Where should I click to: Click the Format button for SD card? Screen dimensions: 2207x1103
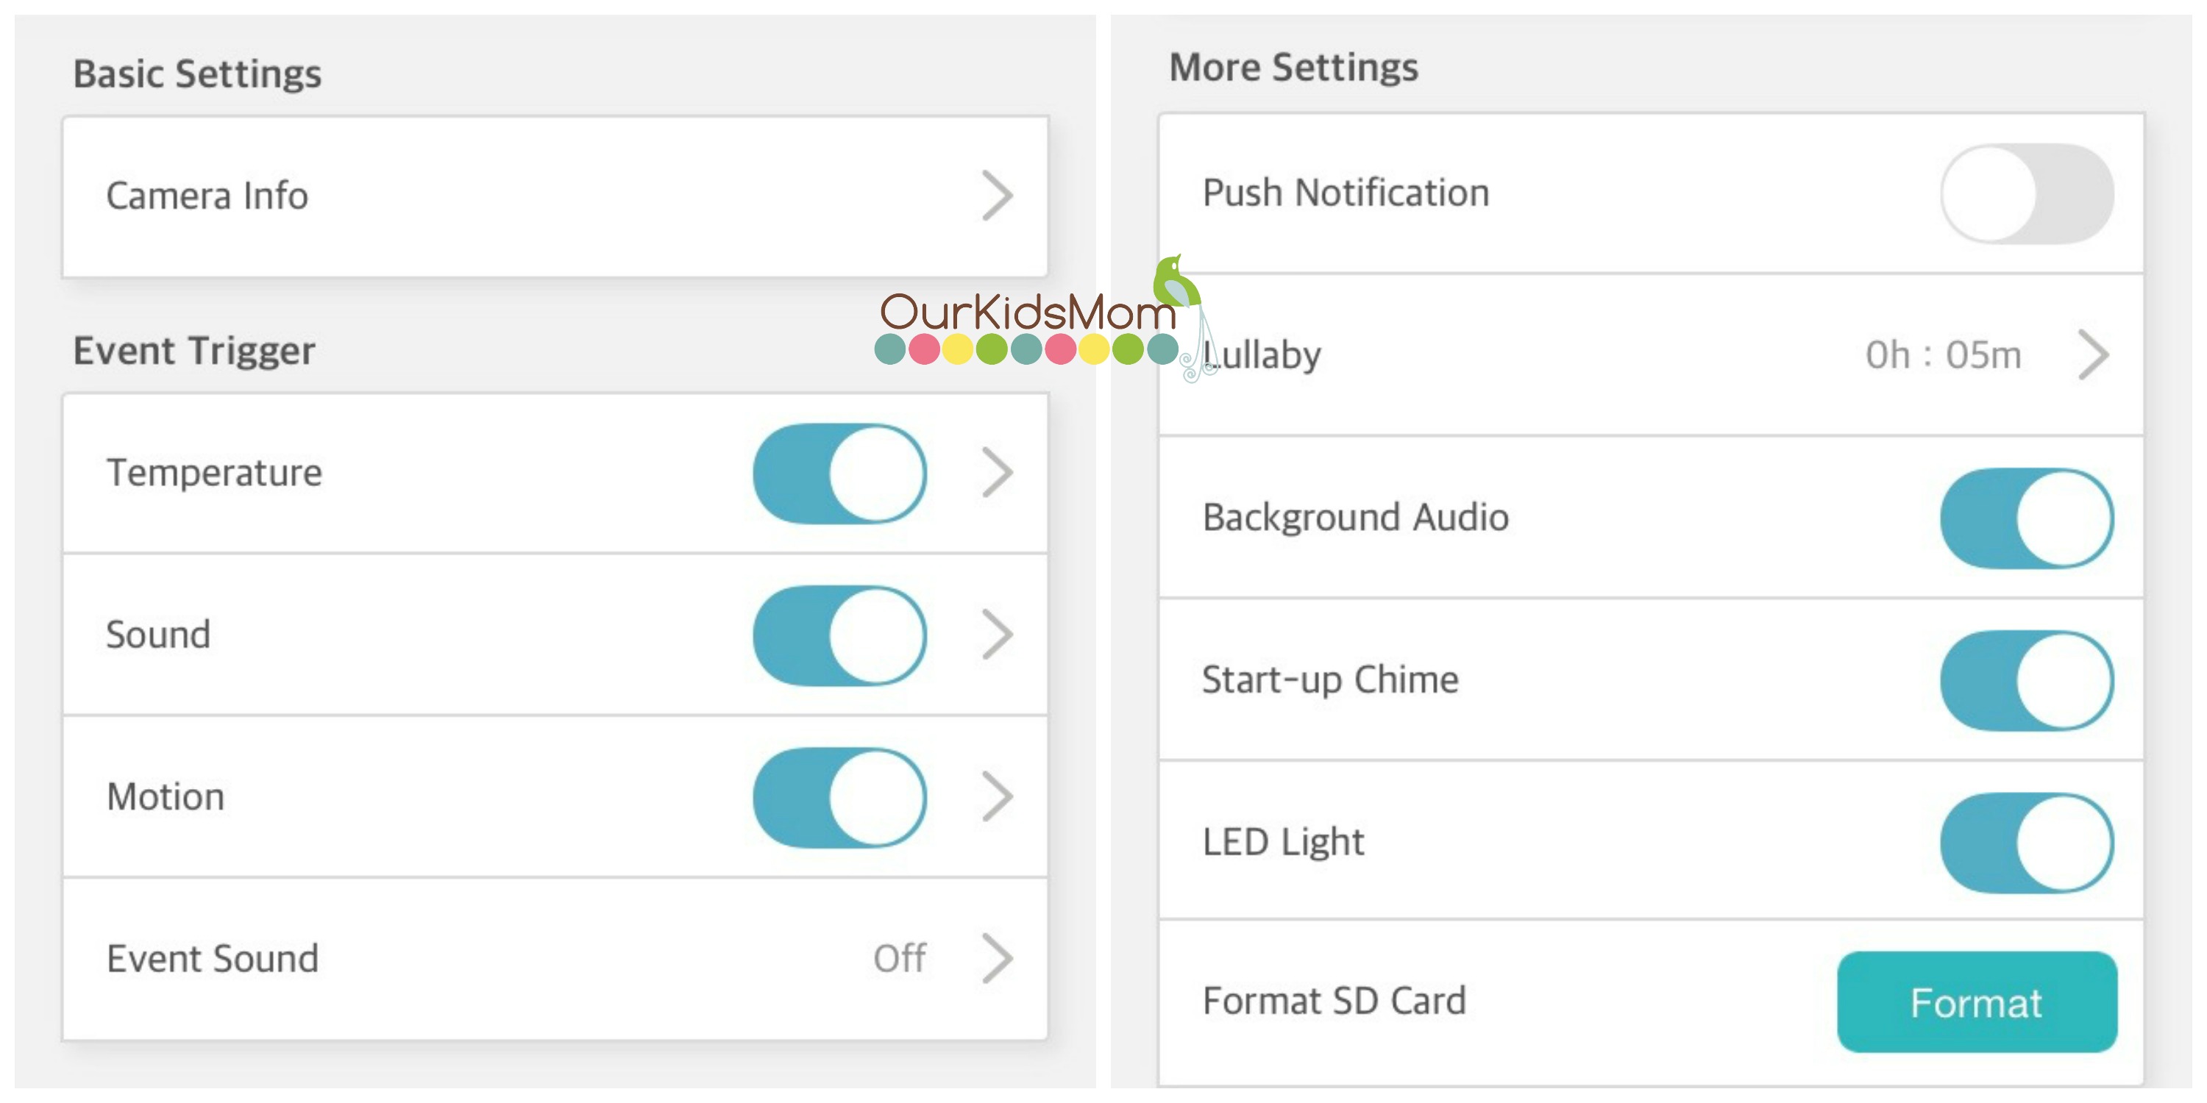point(1977,1002)
